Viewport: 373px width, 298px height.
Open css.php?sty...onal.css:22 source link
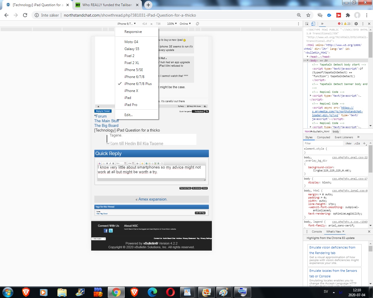pos(350,157)
